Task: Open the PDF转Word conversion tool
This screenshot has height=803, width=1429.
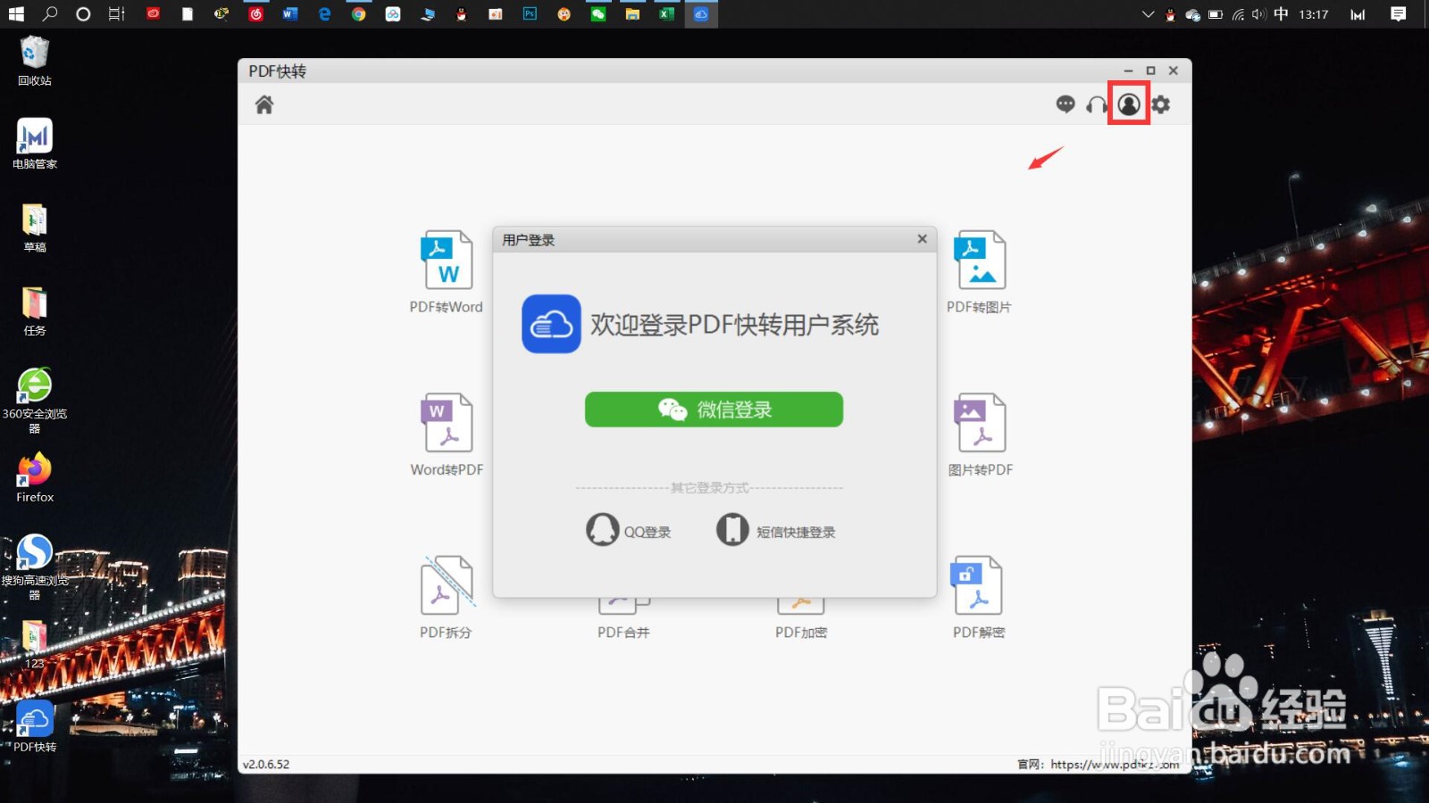Action: click(447, 268)
